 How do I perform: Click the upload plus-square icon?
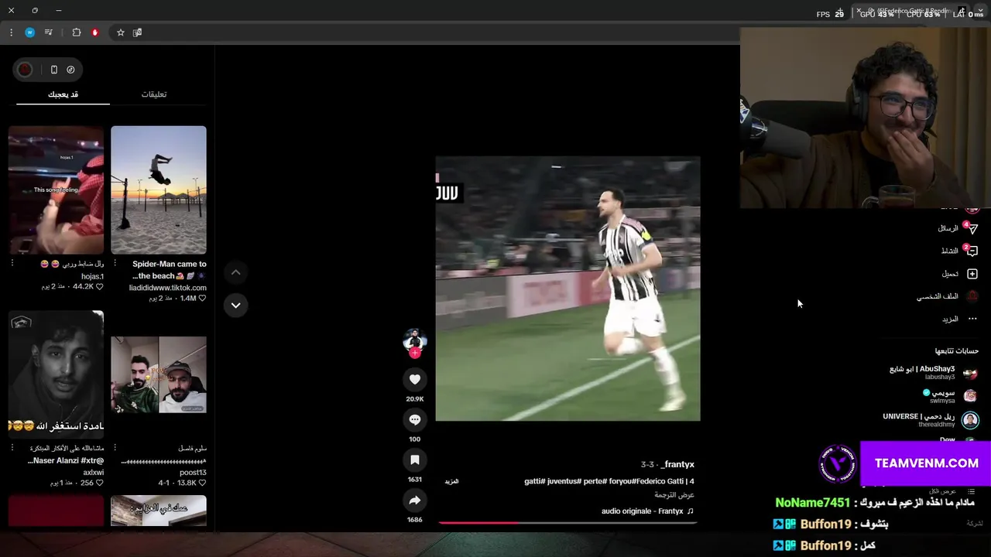(x=972, y=274)
